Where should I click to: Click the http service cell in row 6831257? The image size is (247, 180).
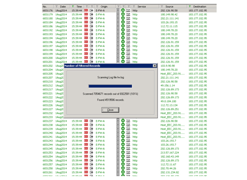point(135,165)
